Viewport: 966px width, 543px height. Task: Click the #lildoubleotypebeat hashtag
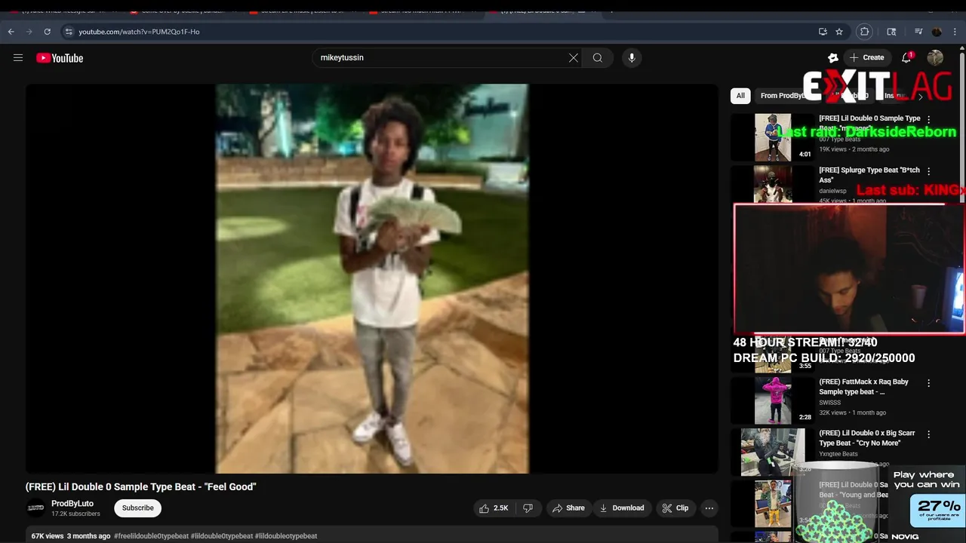tap(286, 536)
